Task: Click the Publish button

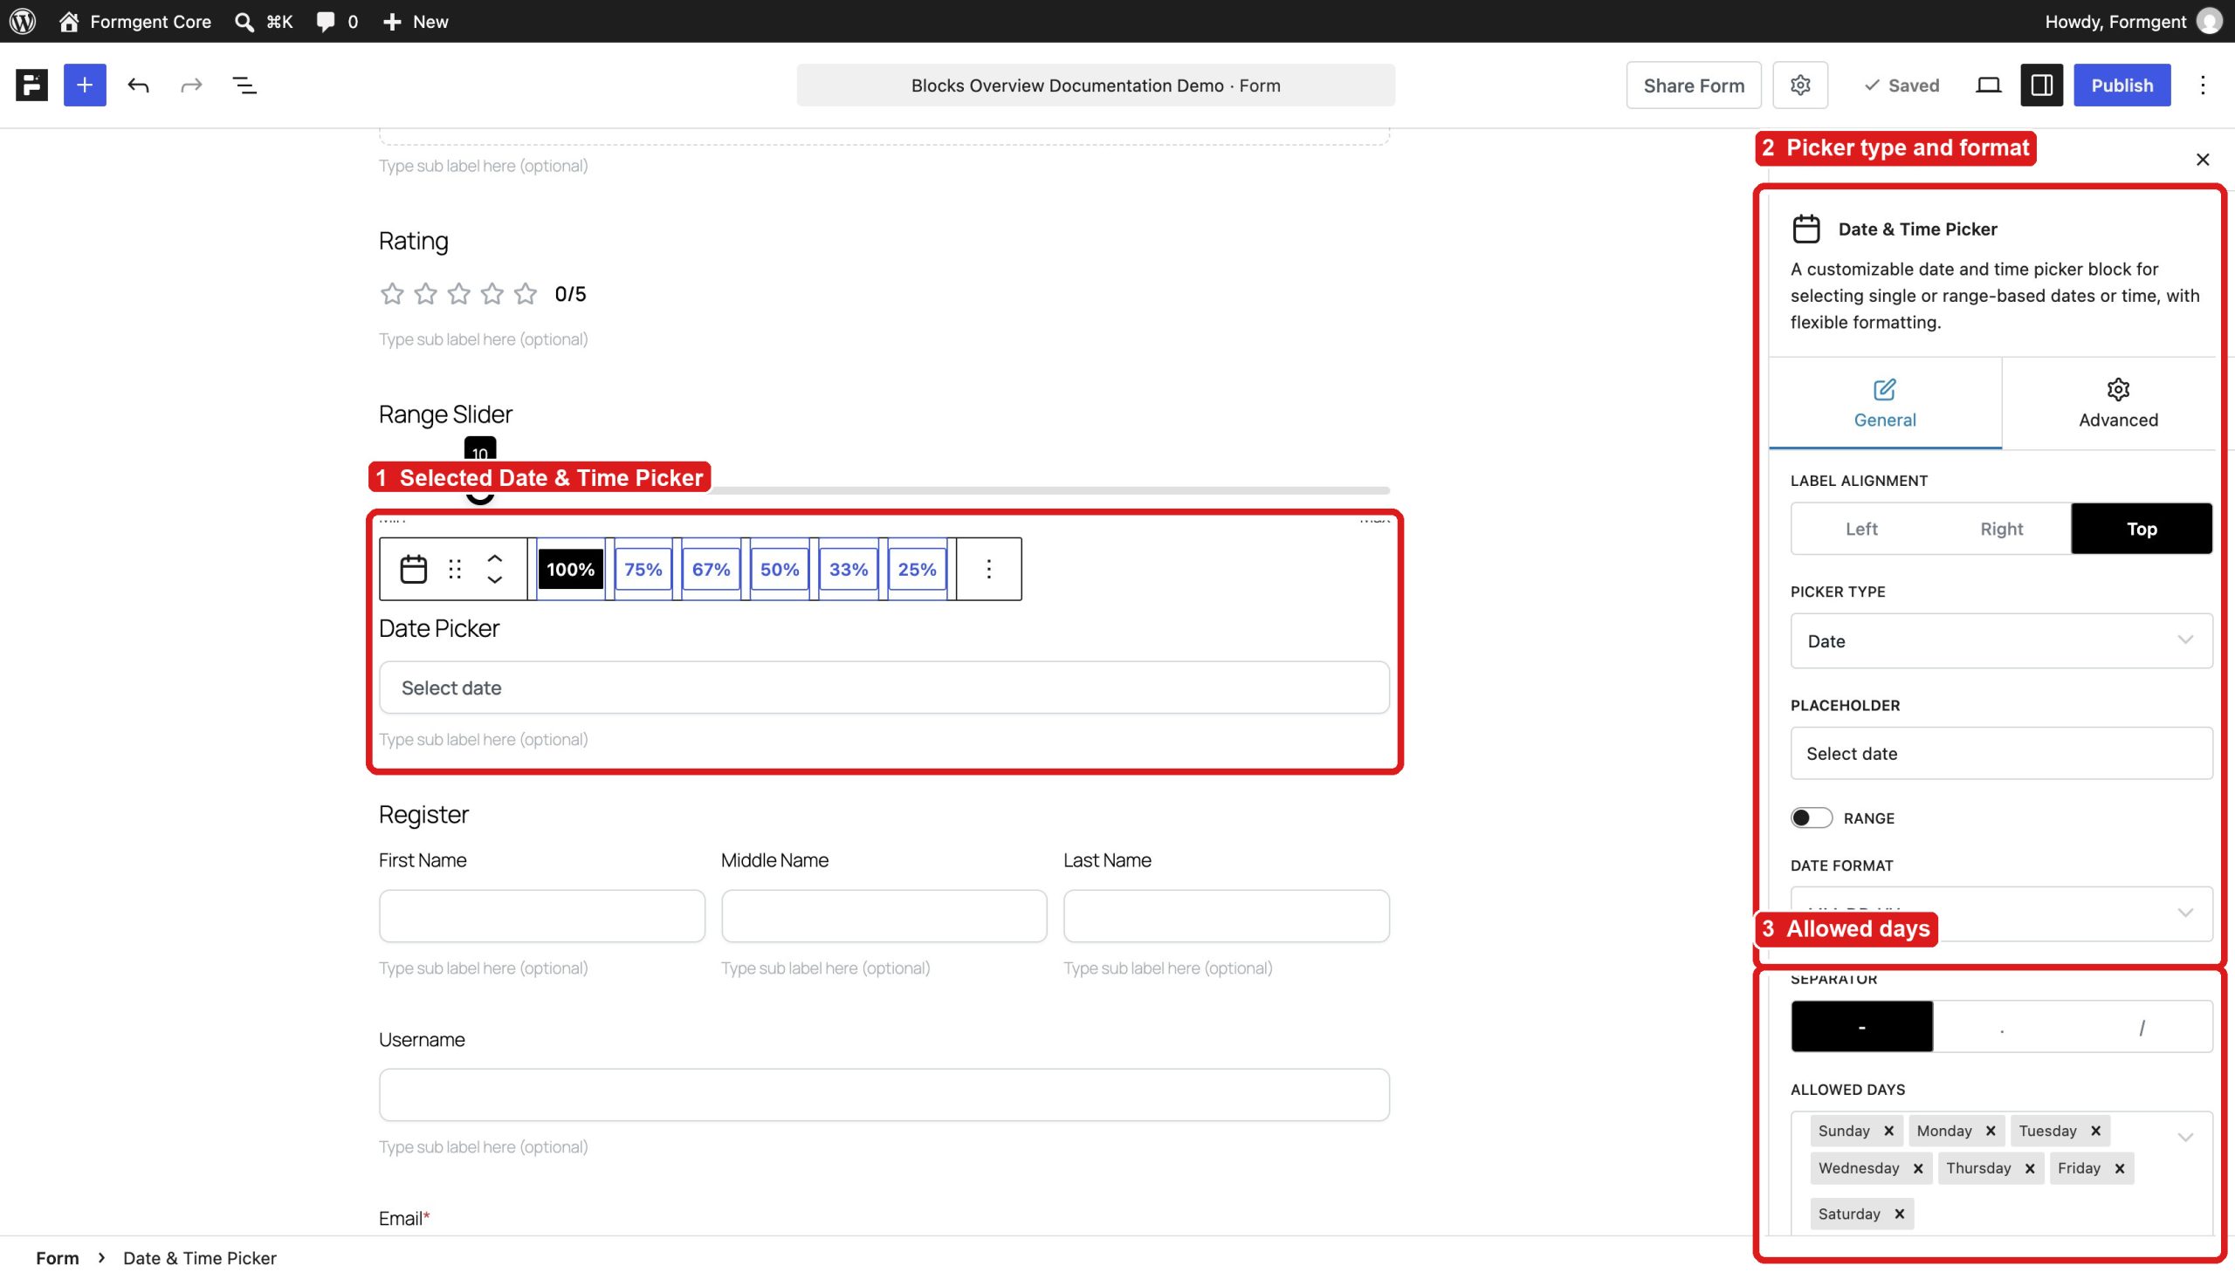Action: pyautogui.click(x=2121, y=85)
